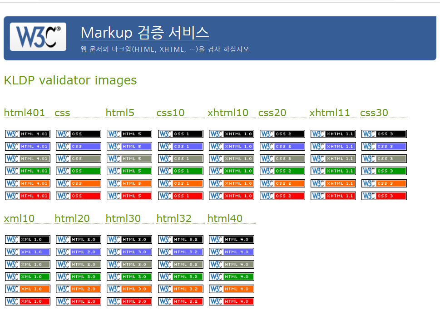
Task: Choose the gray CSS 1 badge
Action: 180,159
